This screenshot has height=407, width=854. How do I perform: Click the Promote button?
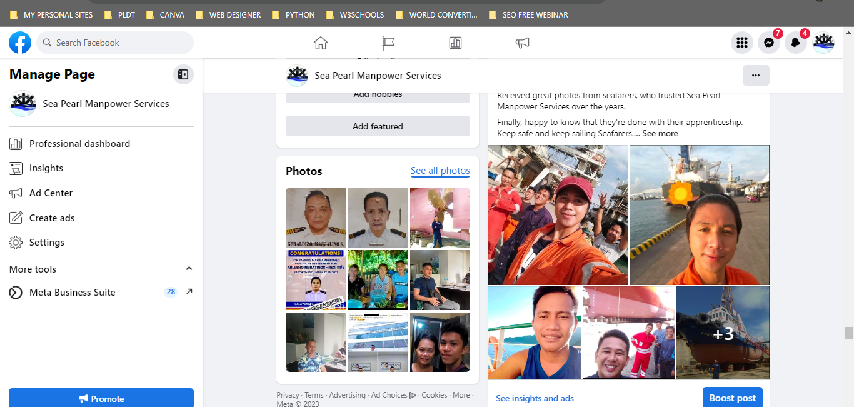pyautogui.click(x=101, y=398)
